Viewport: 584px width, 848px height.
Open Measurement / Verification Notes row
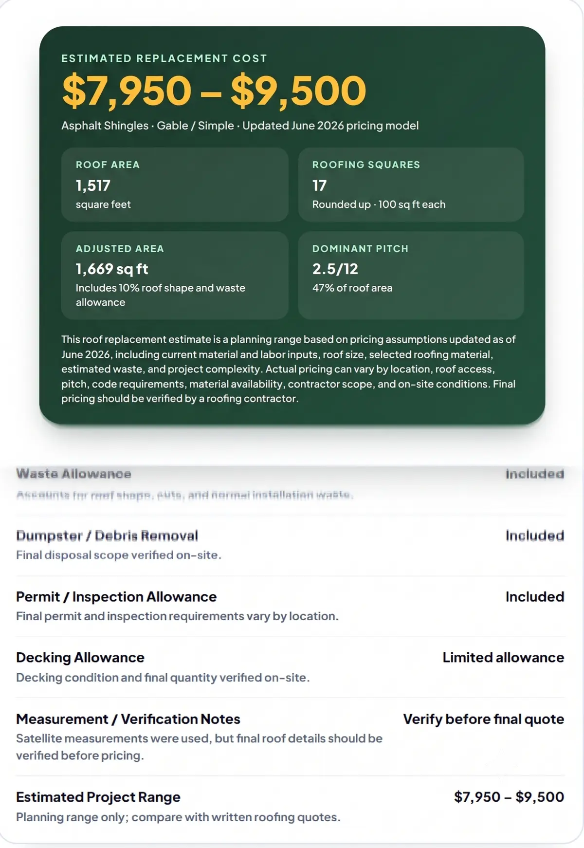coord(290,737)
